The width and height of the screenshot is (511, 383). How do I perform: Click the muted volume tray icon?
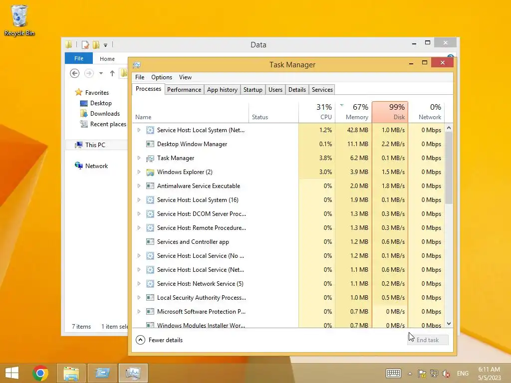pos(446,374)
